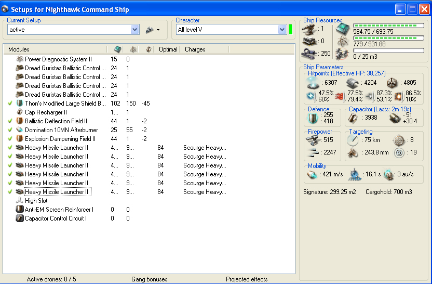Click the drone bay capacity bar
Viewport: 432px width, 284px height.
tap(388, 50)
